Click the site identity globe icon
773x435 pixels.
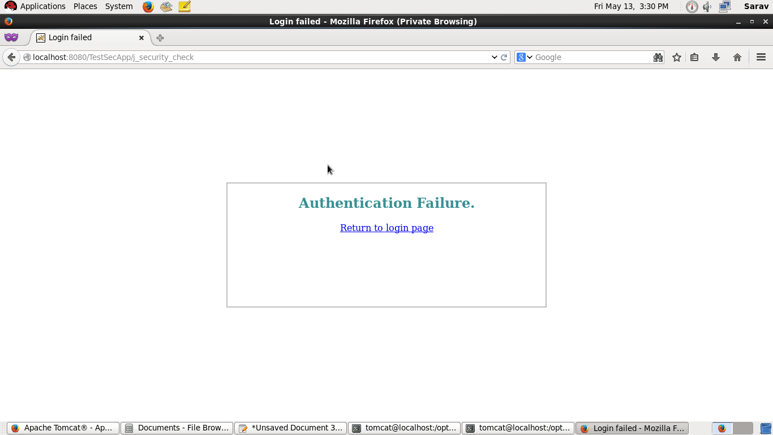[x=27, y=57]
